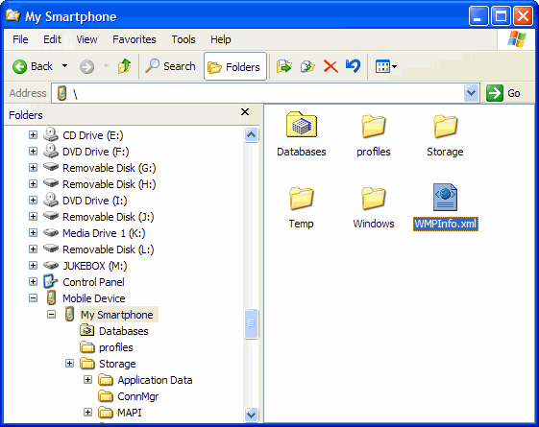Select Databases in the folder tree

(124, 331)
